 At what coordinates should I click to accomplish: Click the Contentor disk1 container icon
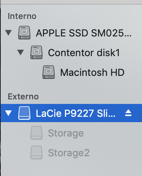[x=36, y=52]
